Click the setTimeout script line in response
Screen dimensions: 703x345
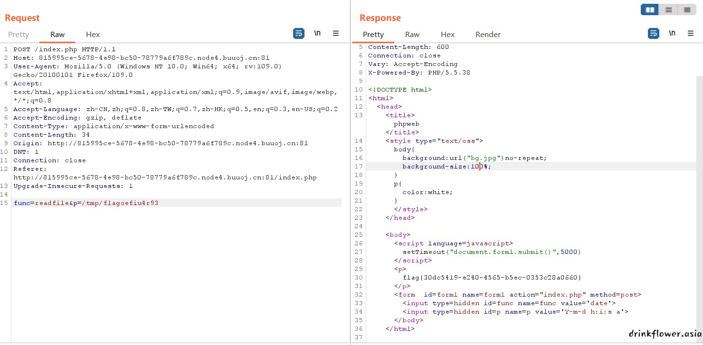coord(492,252)
